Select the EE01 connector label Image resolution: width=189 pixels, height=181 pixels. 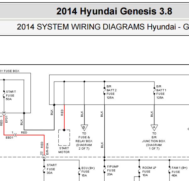(x=9, y=137)
